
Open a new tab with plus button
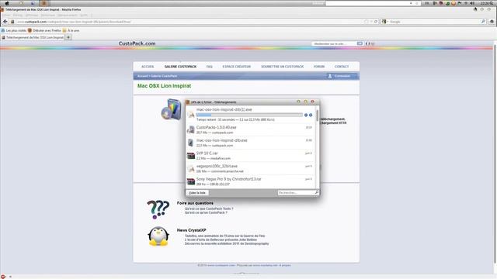click(x=68, y=37)
